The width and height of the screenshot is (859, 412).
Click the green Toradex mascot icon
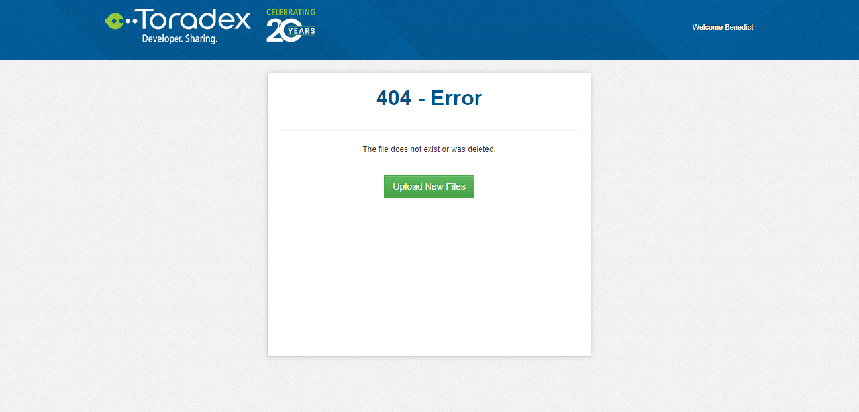coord(114,21)
